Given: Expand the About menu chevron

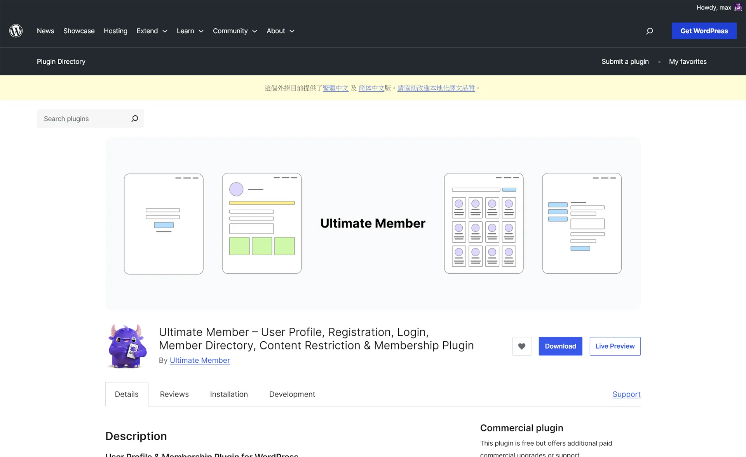Looking at the screenshot, I should point(292,31).
